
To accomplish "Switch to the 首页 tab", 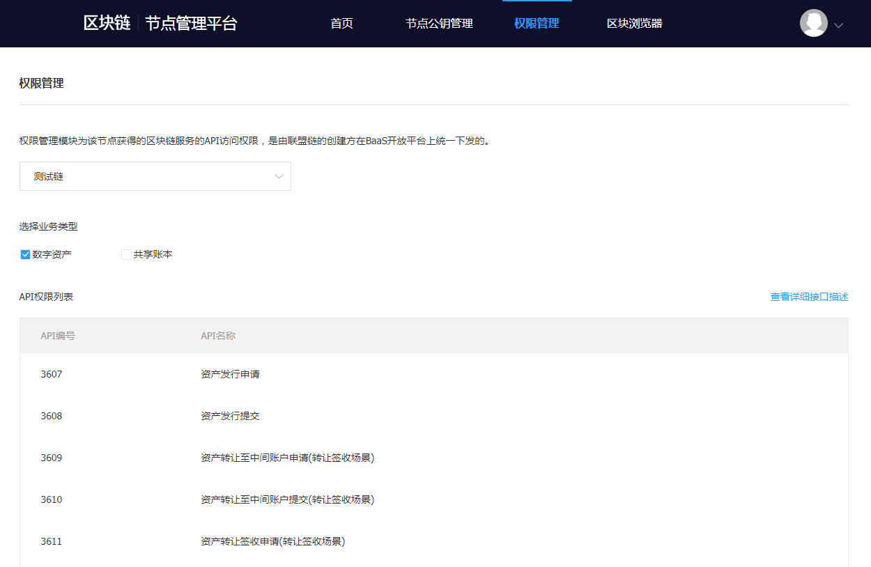I will point(341,23).
